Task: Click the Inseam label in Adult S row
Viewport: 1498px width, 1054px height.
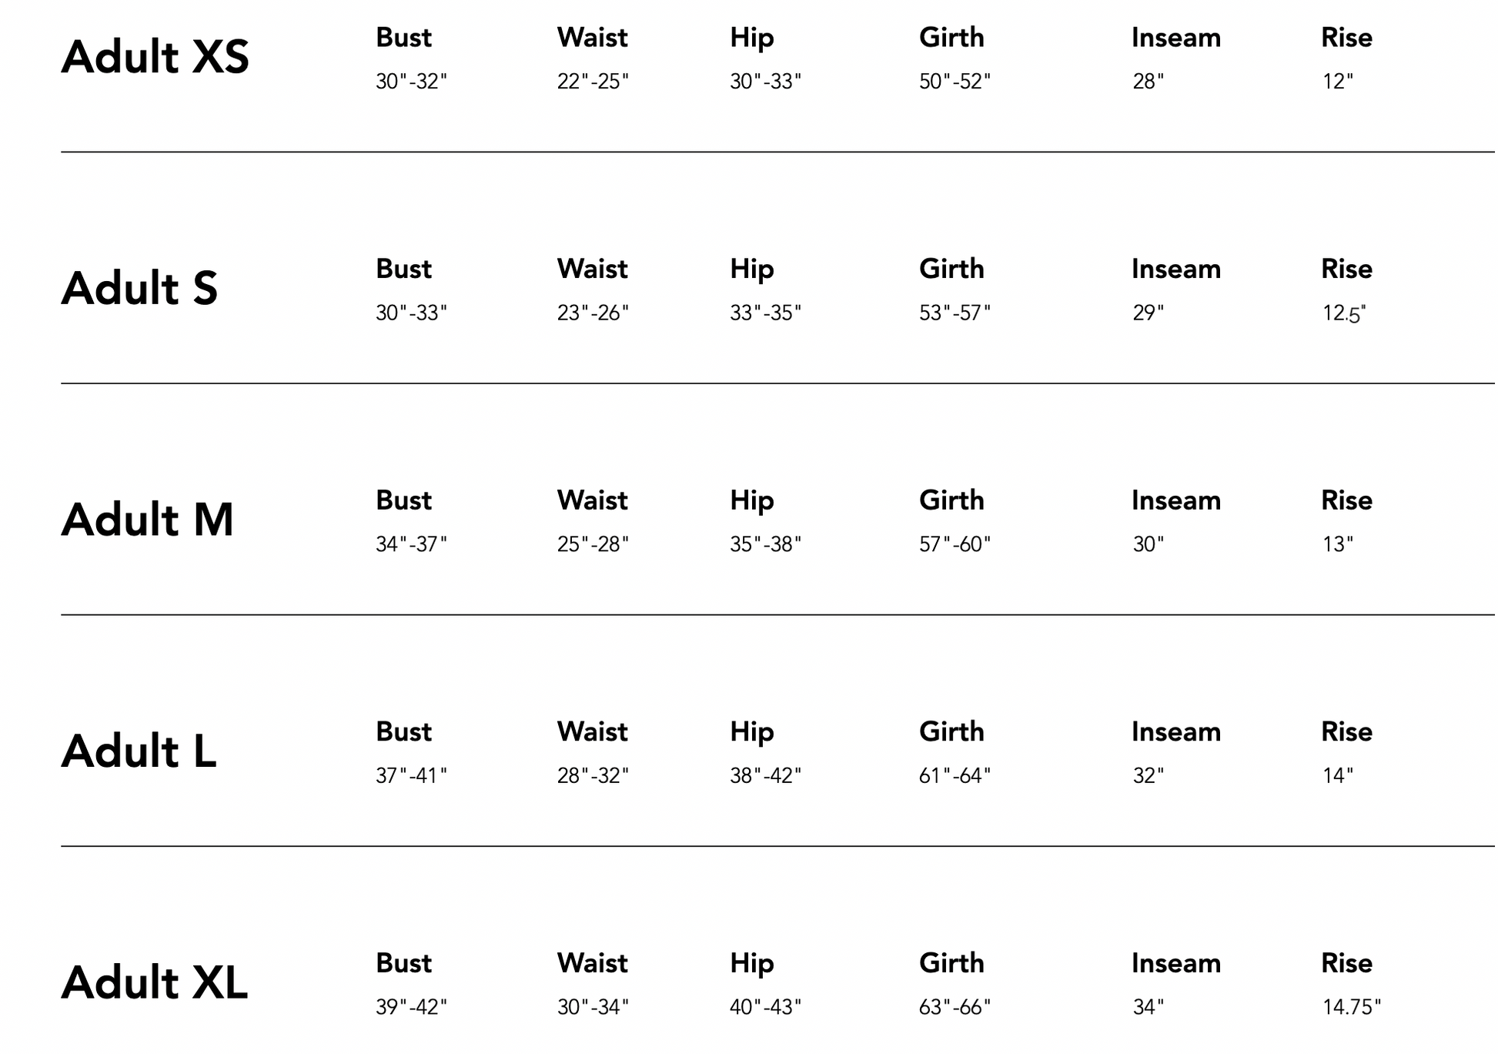Action: [1175, 269]
